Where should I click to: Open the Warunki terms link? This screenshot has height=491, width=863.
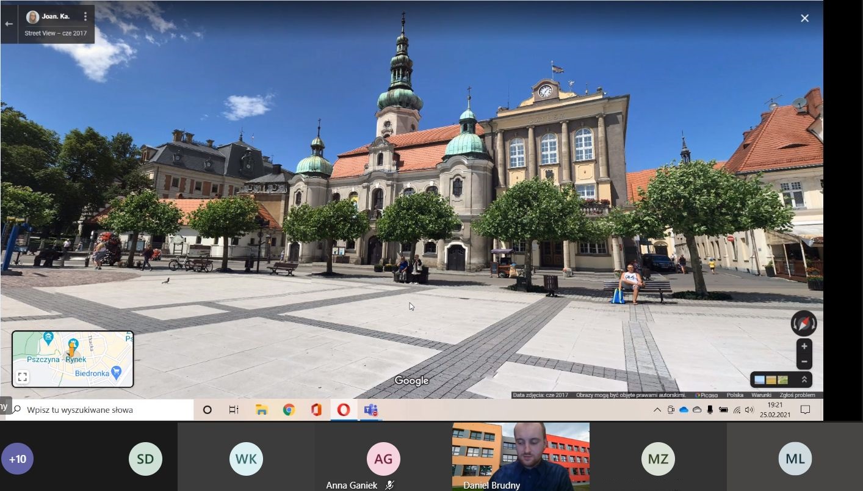[x=761, y=395]
